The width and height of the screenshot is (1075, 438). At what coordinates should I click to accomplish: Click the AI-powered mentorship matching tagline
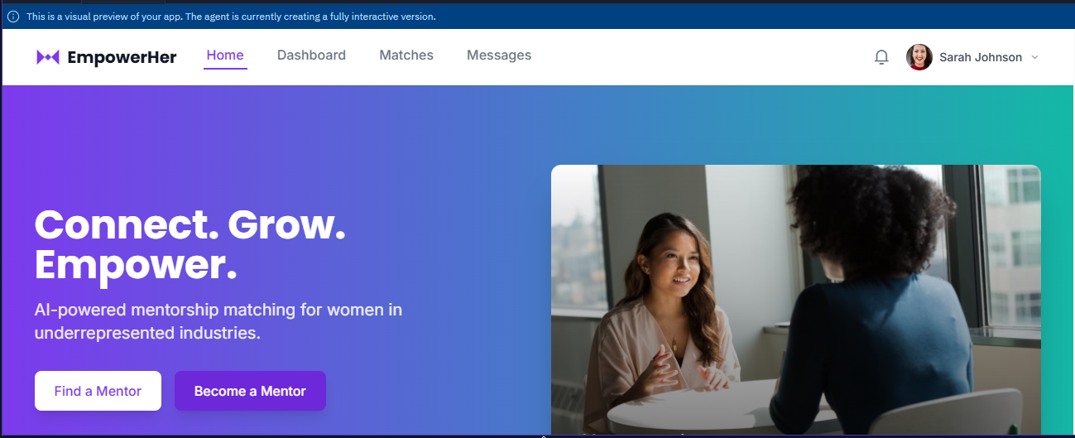click(218, 321)
